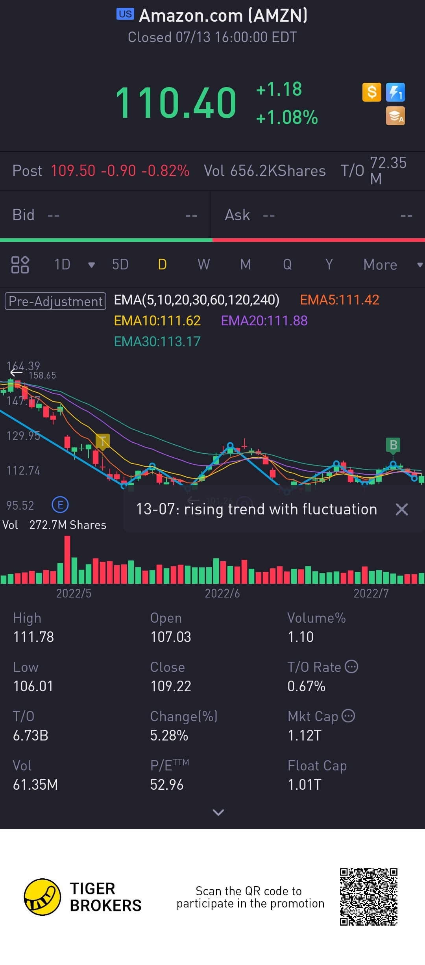Select the Q quarterly chart tab

click(x=287, y=265)
